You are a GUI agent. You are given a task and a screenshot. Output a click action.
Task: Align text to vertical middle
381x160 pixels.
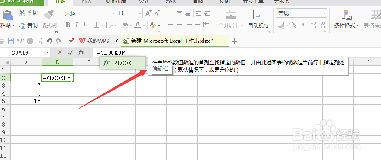click(179, 13)
